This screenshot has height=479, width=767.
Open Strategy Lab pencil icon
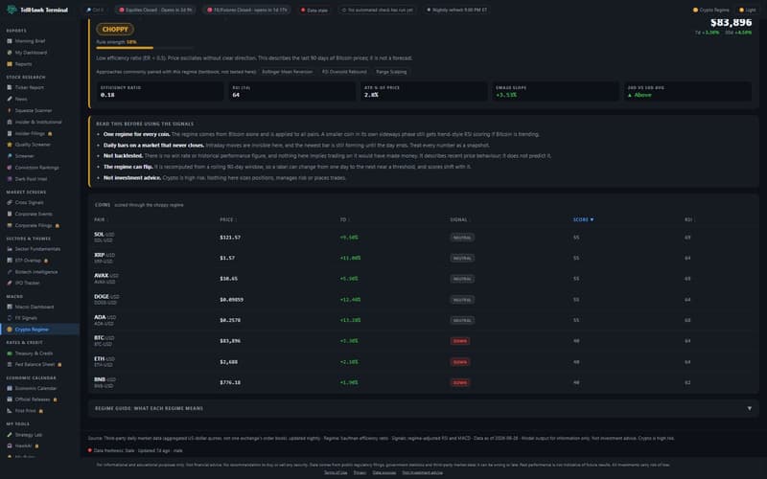tap(10, 435)
